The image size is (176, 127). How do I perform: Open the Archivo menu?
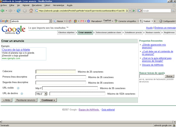pyautogui.click(x=4, y=5)
